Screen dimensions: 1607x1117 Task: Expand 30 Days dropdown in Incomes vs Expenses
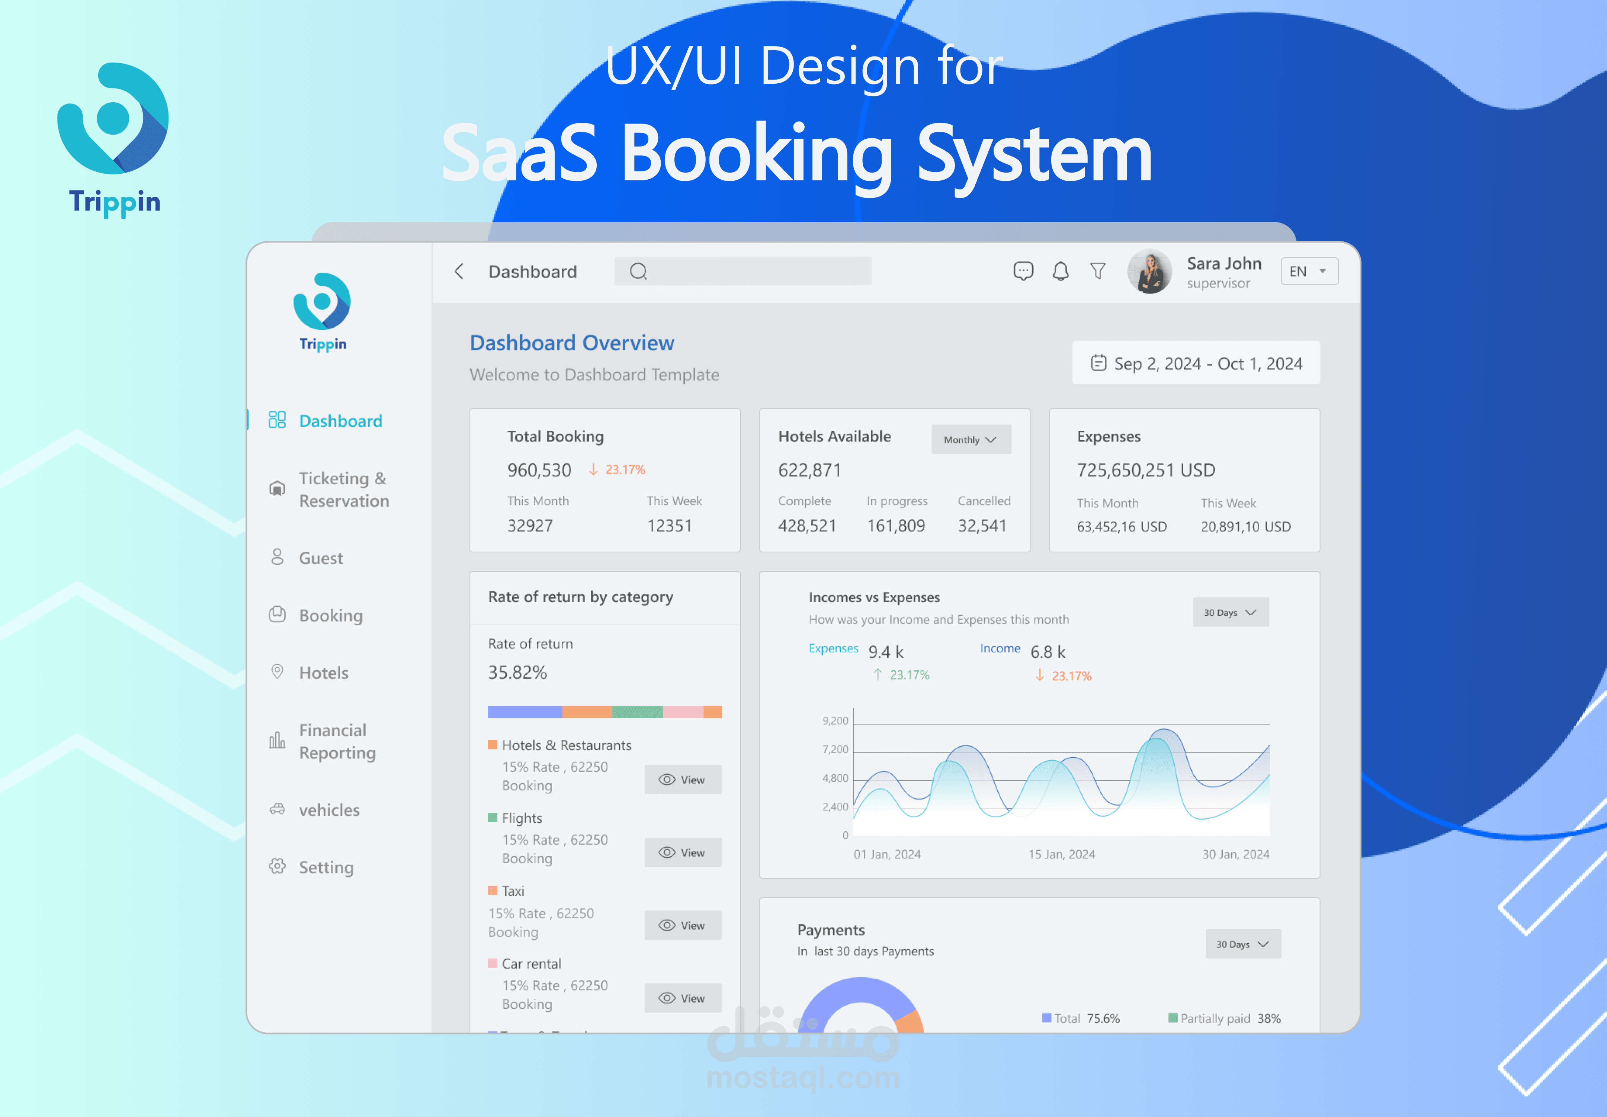(1231, 612)
